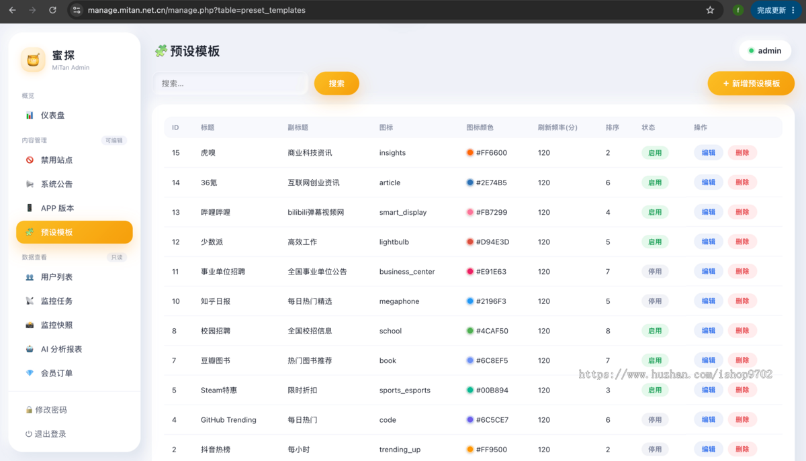This screenshot has height=461, width=806.
Task: Click the 图标颜色 column header
Action: click(x=480, y=127)
